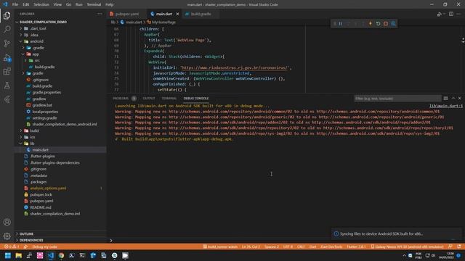Viewport: 465px width, 261px height.
Task: Open Source Control view in activity bar
Action: pos(7,43)
